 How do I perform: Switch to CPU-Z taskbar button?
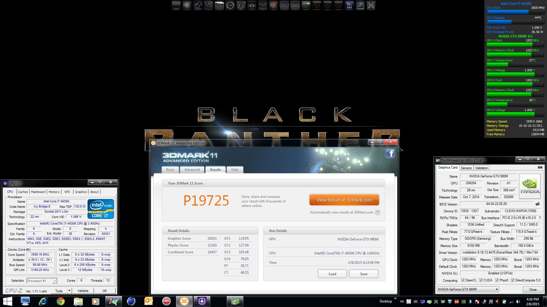click(x=202, y=301)
